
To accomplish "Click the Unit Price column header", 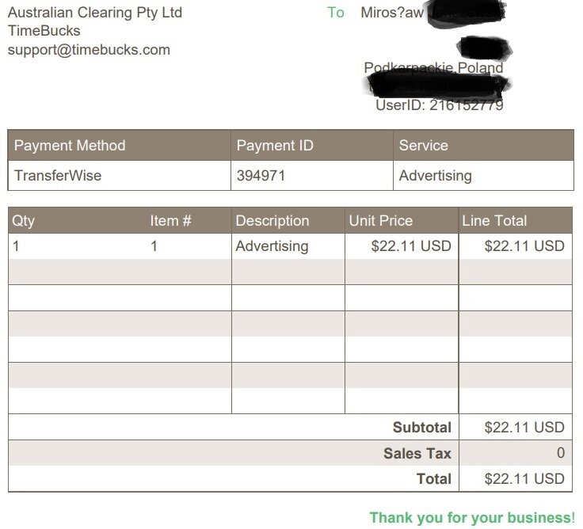I will pyautogui.click(x=381, y=221).
